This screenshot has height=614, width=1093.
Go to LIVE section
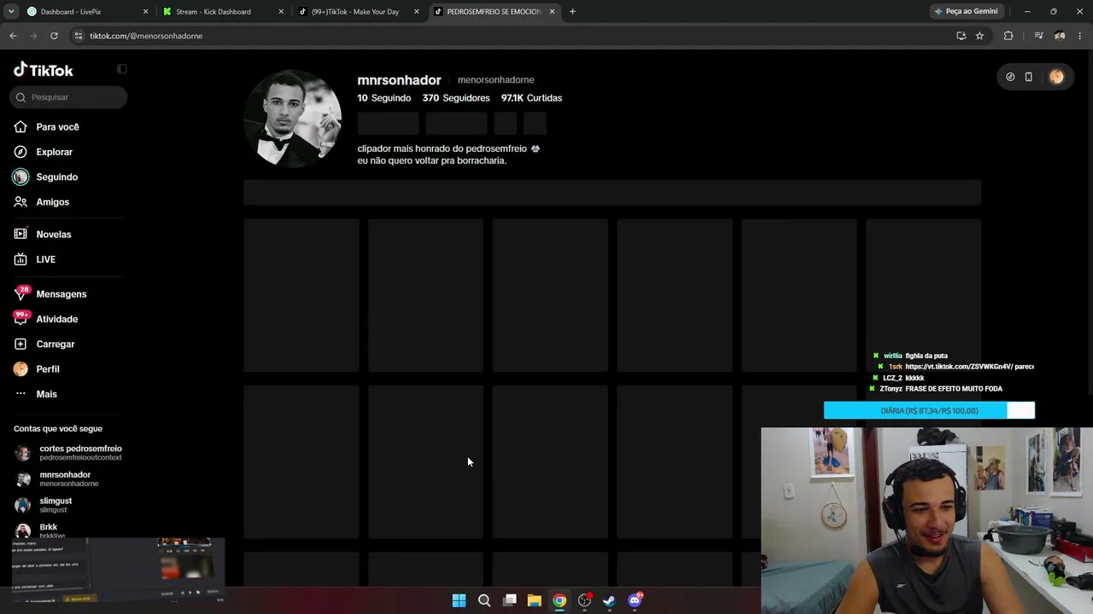pyautogui.click(x=45, y=259)
